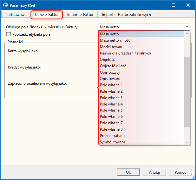Choose the 'Objętość' list entry
196x180 pixels.
click(141, 60)
